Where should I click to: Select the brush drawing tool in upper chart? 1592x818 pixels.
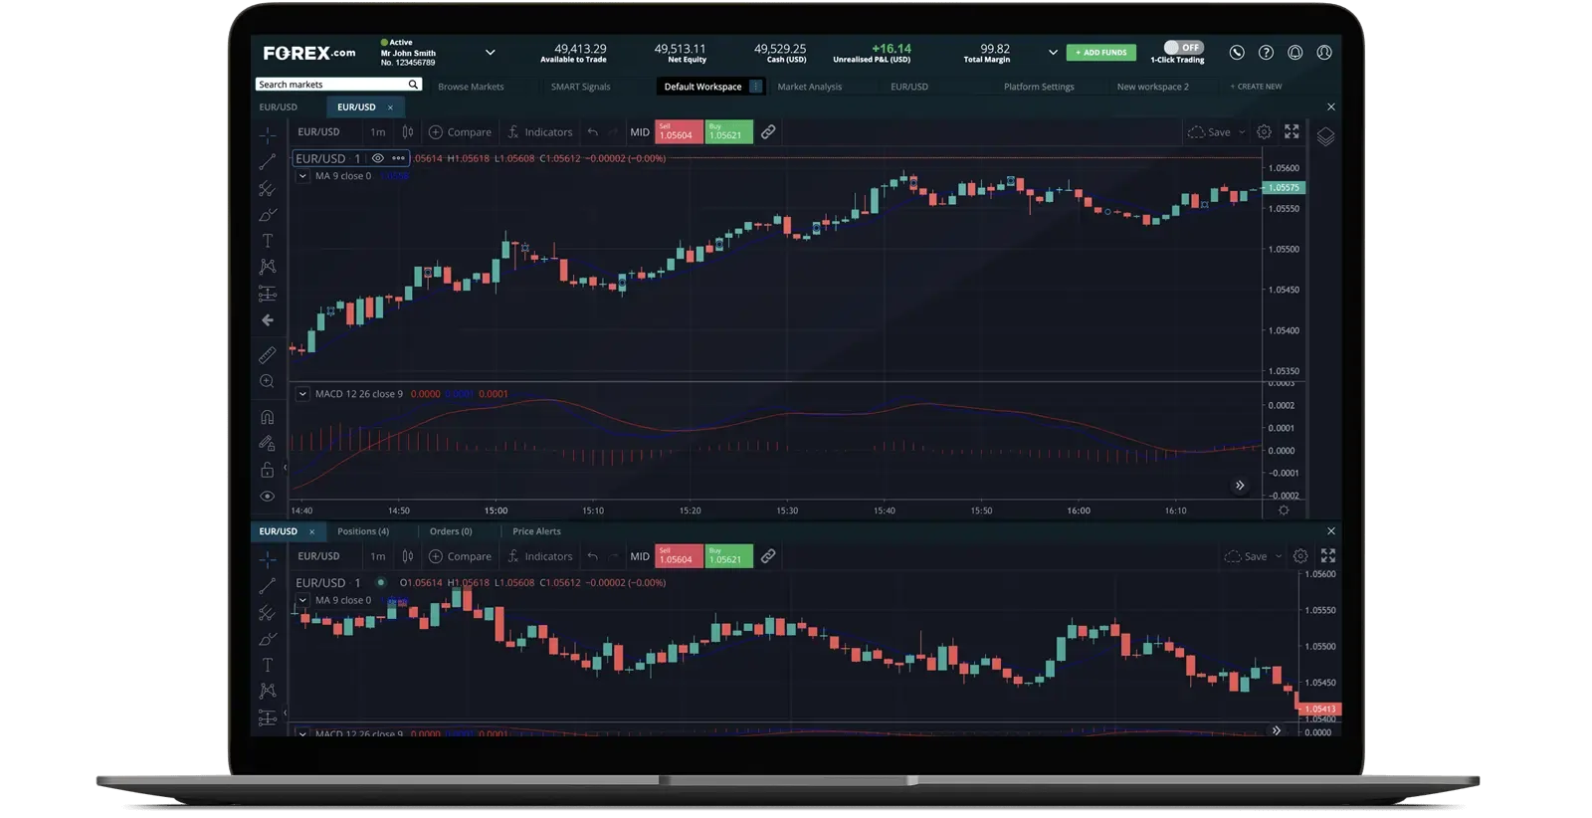[267, 214]
